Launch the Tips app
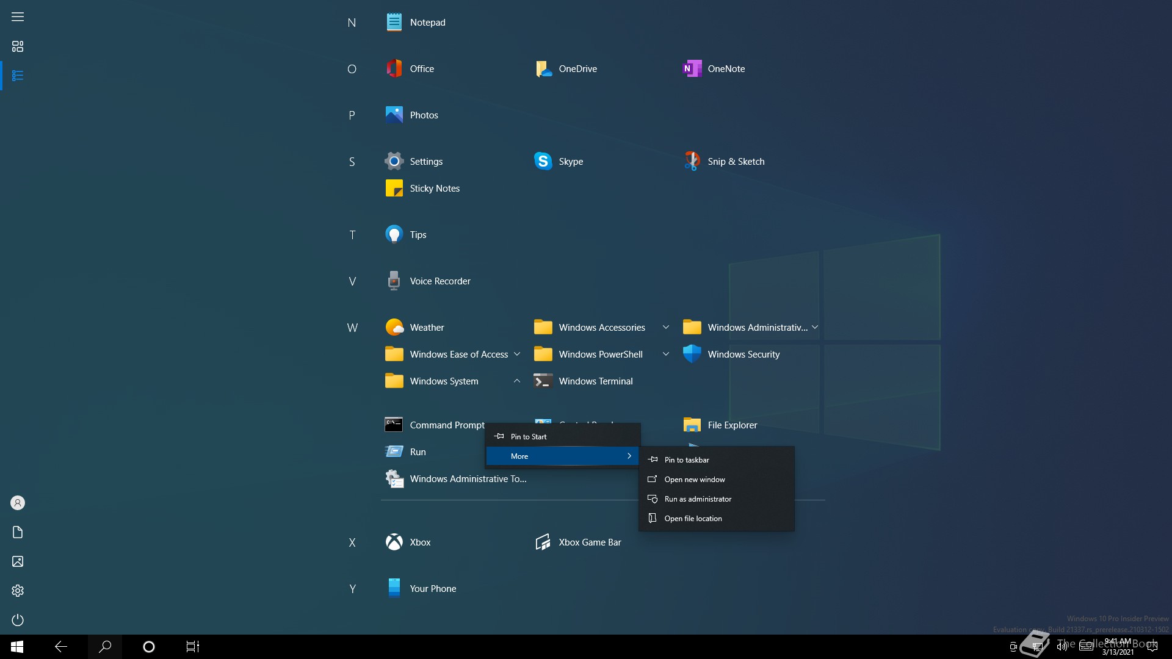 pyautogui.click(x=406, y=235)
